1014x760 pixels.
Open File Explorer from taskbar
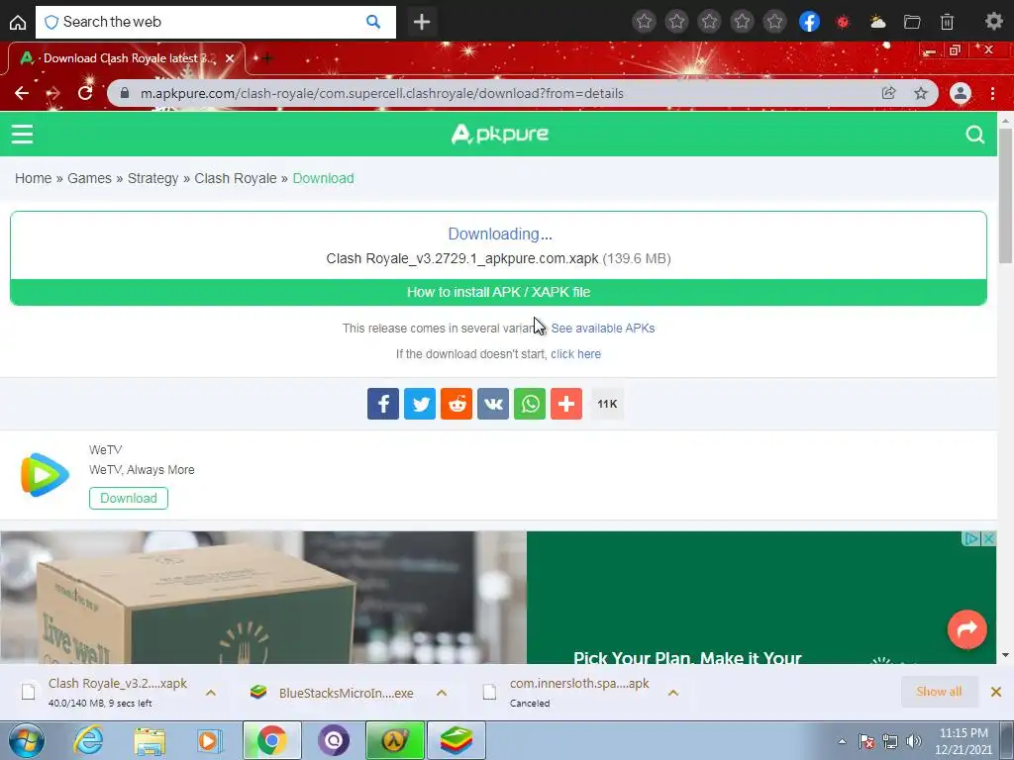click(150, 740)
